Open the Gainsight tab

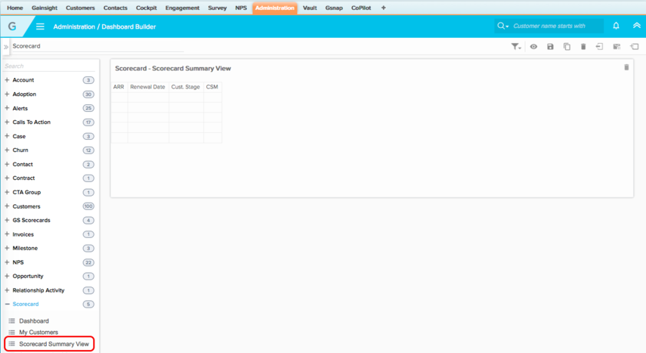coord(45,8)
